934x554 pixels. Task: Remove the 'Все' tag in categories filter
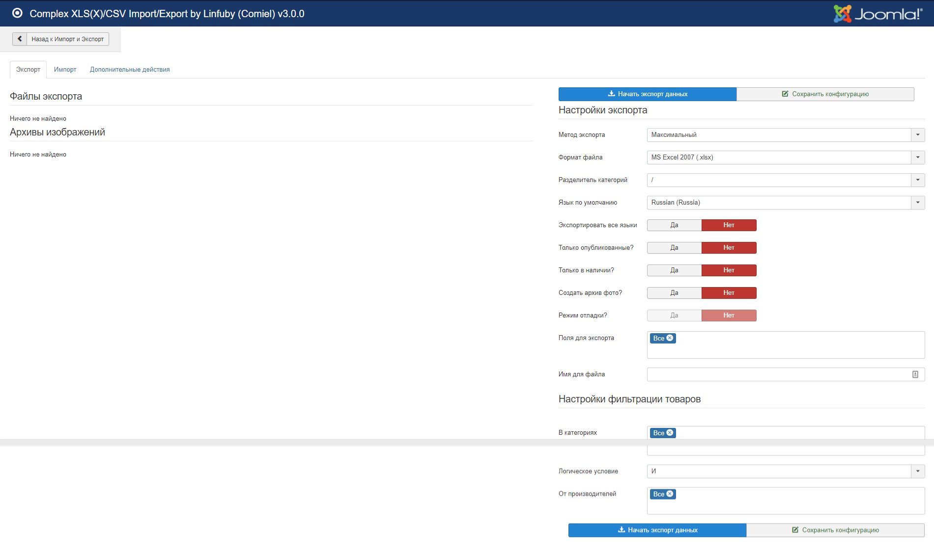tap(670, 433)
